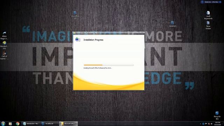
Task: Open Google Chrome from the taskbar
Action: [x=17, y=124]
